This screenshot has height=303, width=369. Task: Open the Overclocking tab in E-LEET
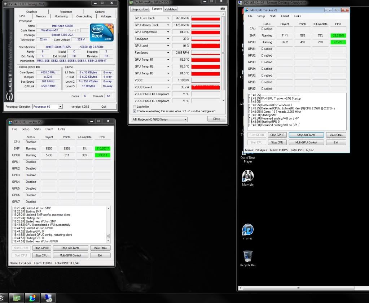click(x=84, y=16)
